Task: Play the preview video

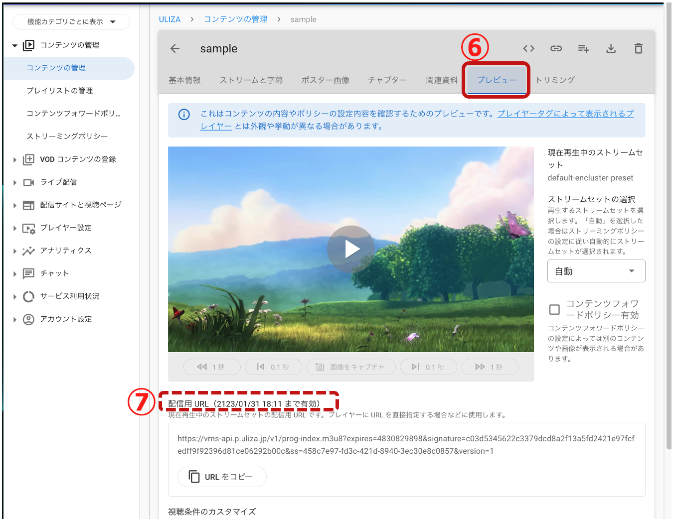Action: click(x=351, y=249)
